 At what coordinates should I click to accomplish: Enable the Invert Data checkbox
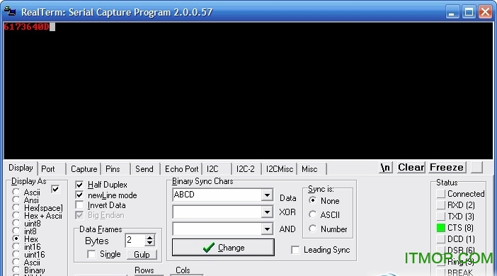(79, 205)
